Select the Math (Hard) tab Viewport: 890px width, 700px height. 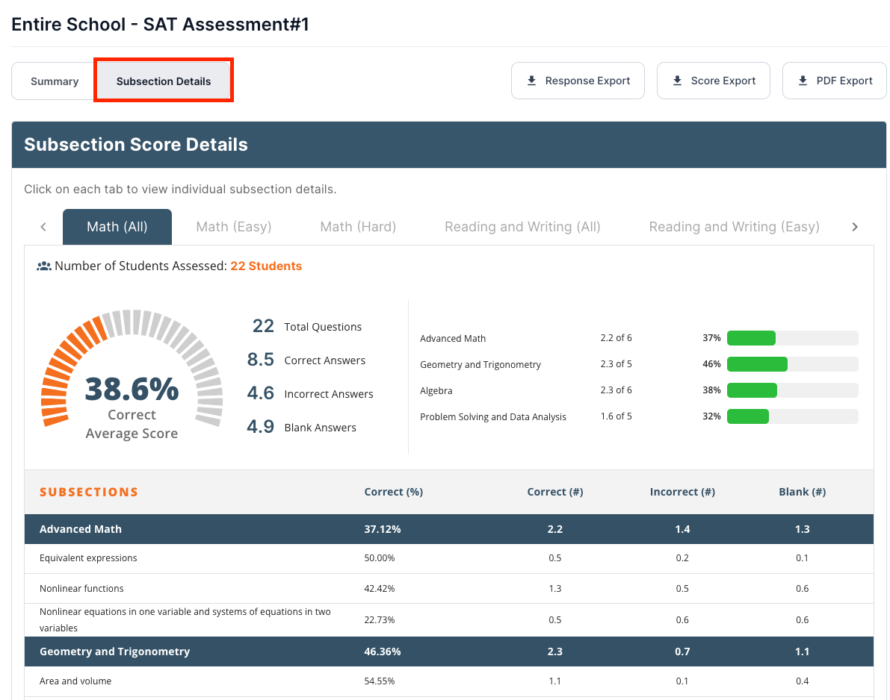358,227
